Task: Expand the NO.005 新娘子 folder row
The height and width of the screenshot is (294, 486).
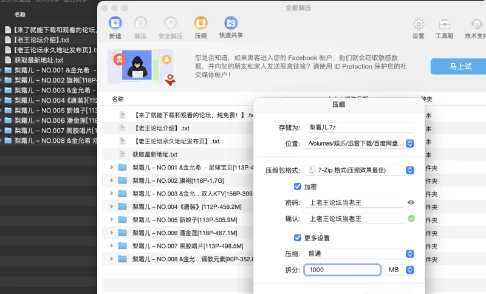Action: pyautogui.click(x=112, y=219)
